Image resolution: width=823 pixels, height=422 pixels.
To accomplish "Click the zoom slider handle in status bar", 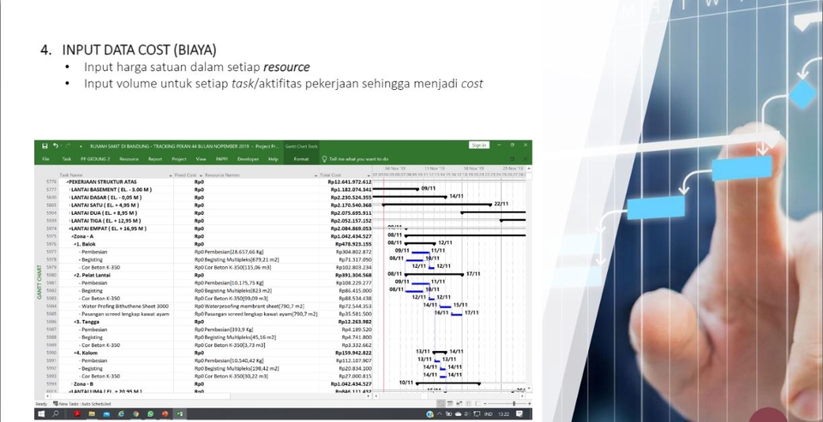I will click(514, 404).
